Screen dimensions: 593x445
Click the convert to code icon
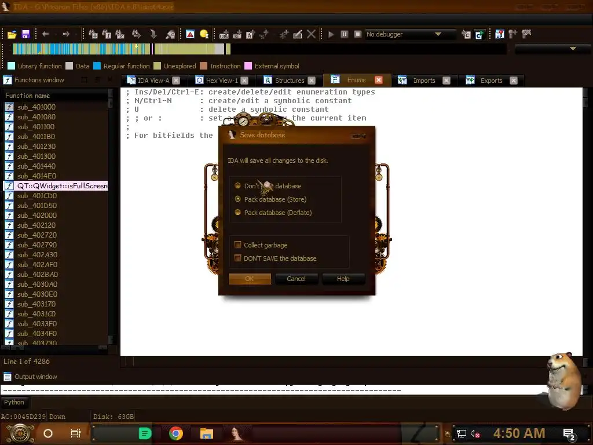click(x=224, y=34)
